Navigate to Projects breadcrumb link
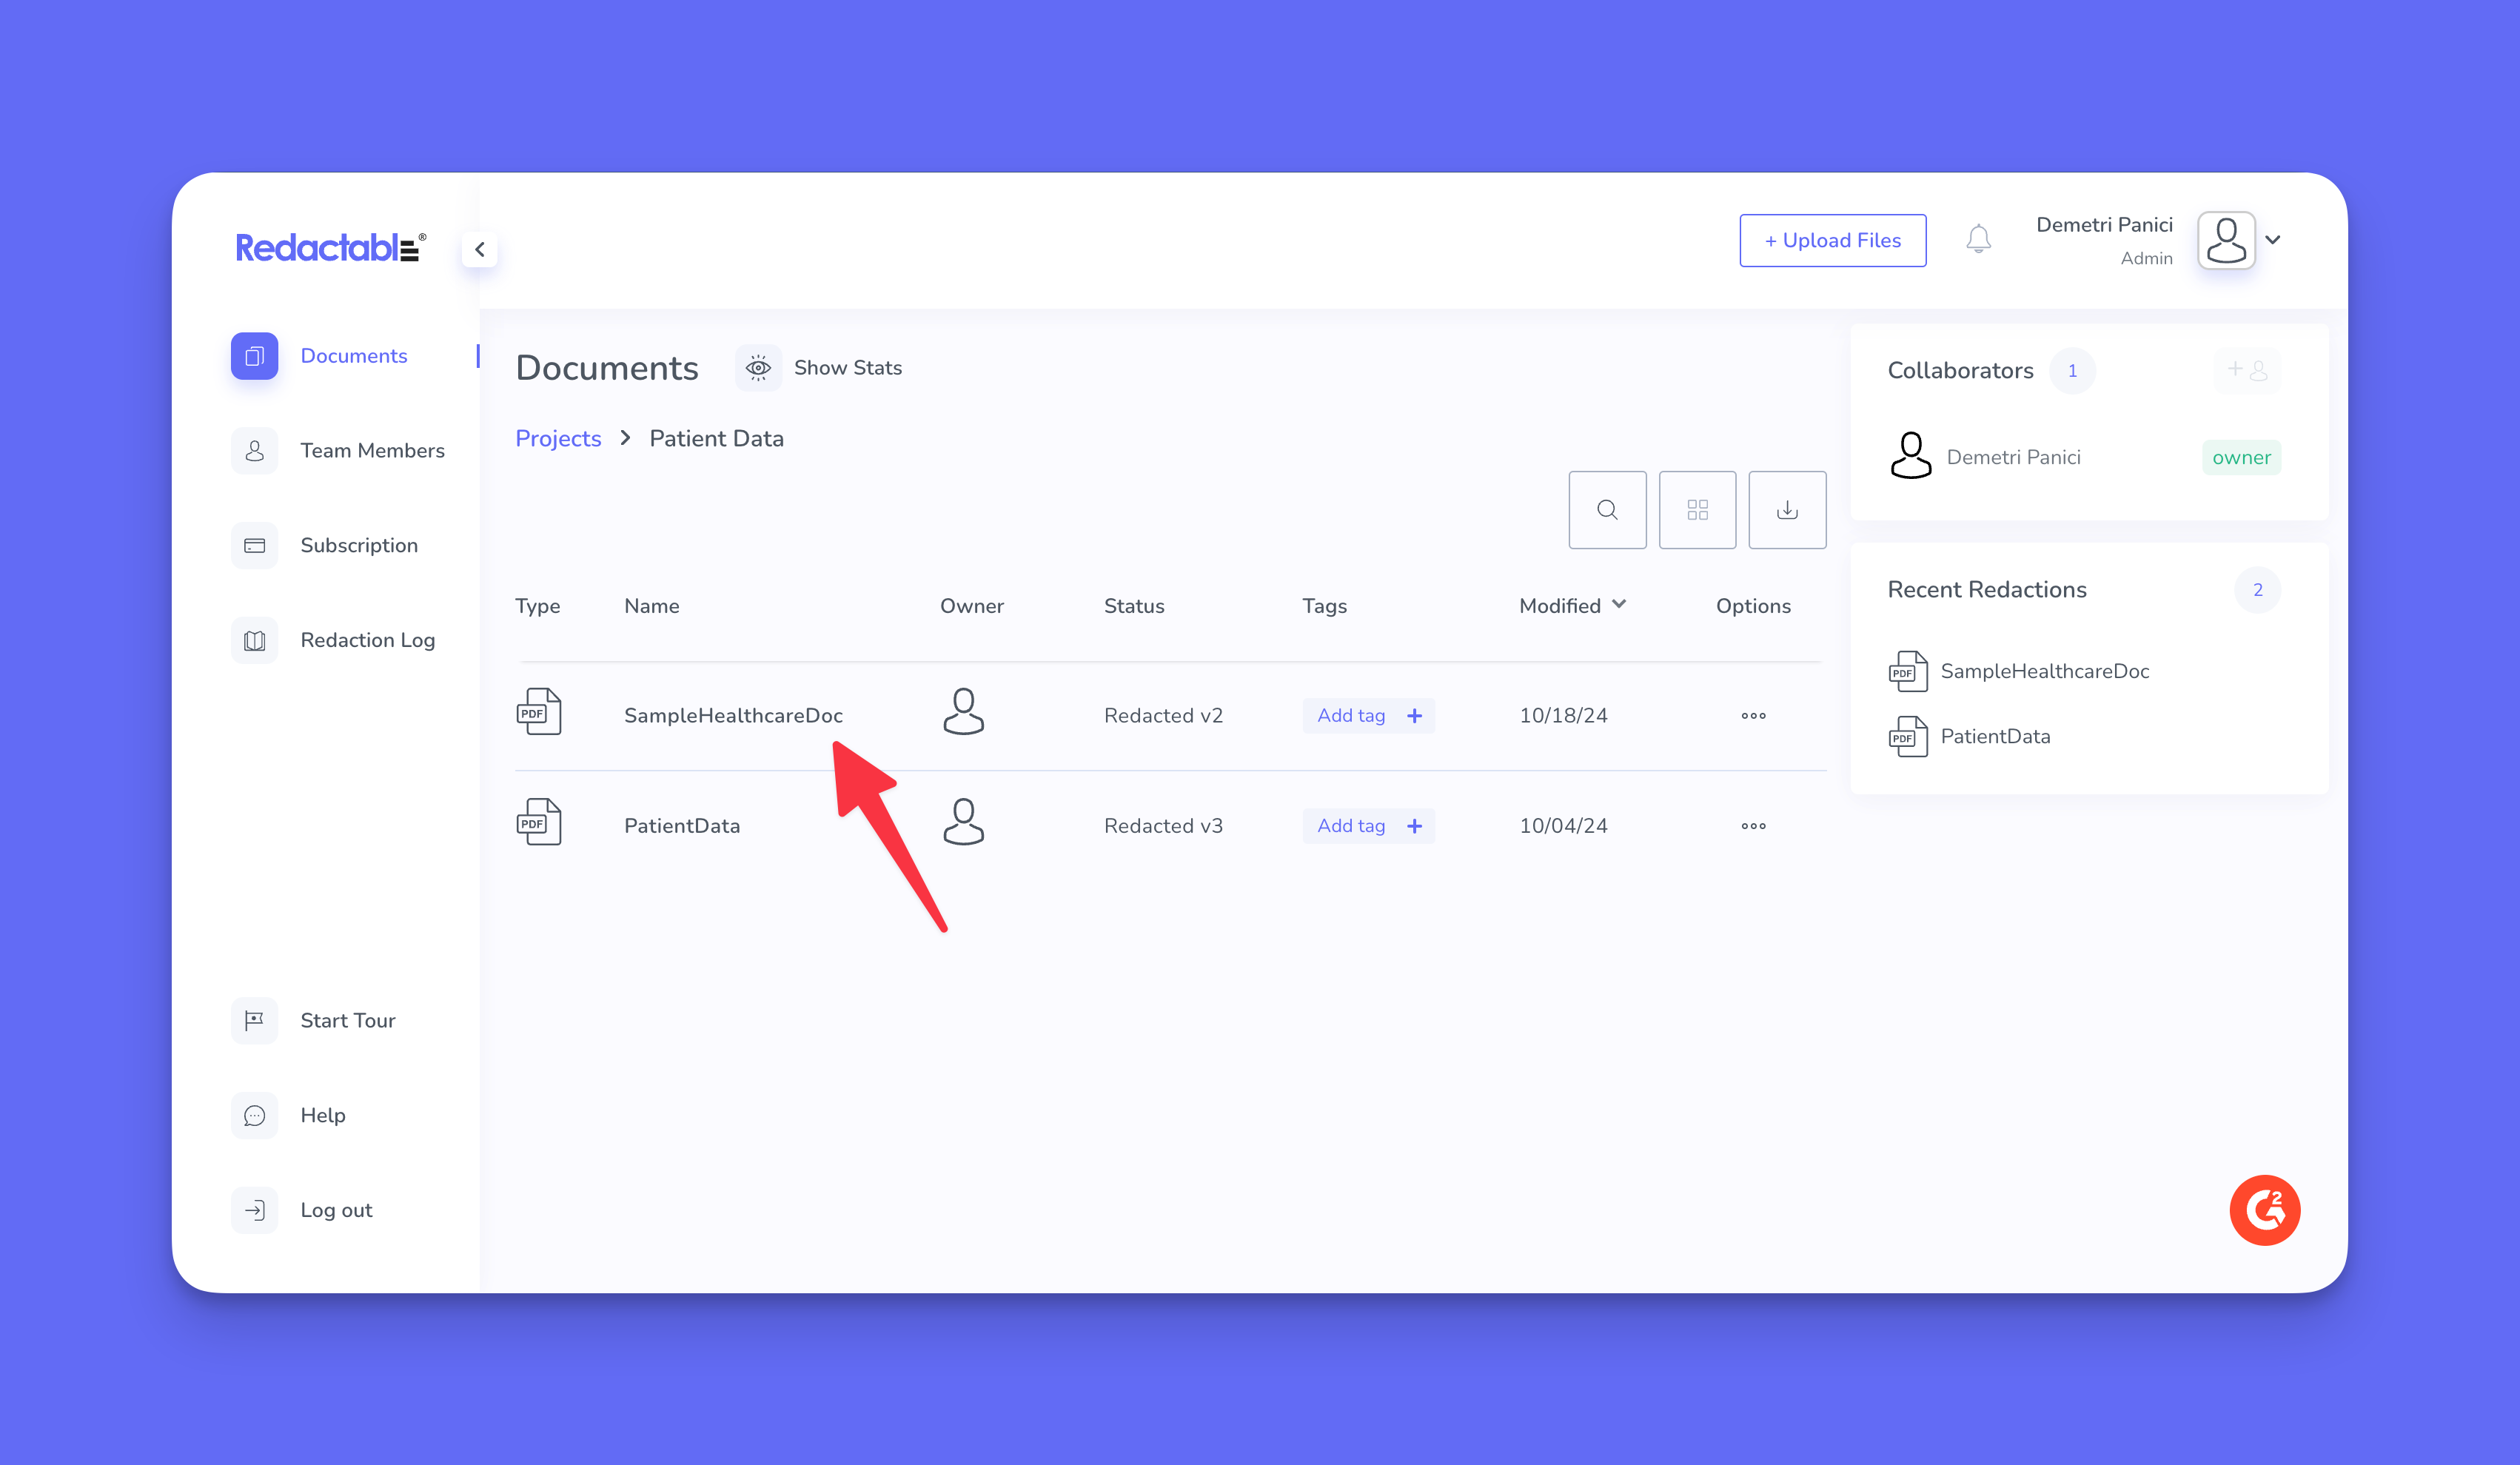 [x=558, y=439]
